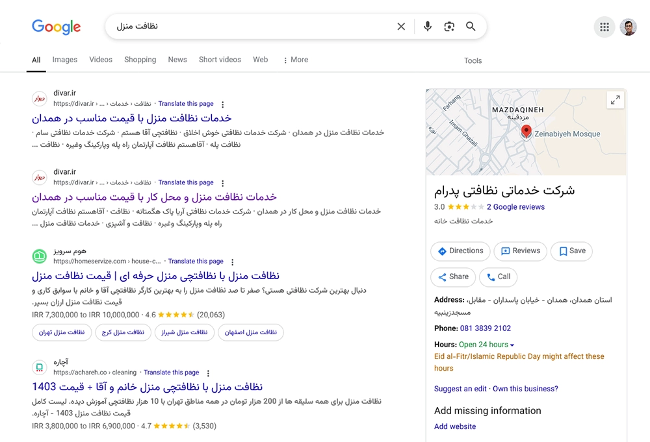Expand the Open 24 hours dropdown
The height and width of the screenshot is (442, 650).
[487, 345]
